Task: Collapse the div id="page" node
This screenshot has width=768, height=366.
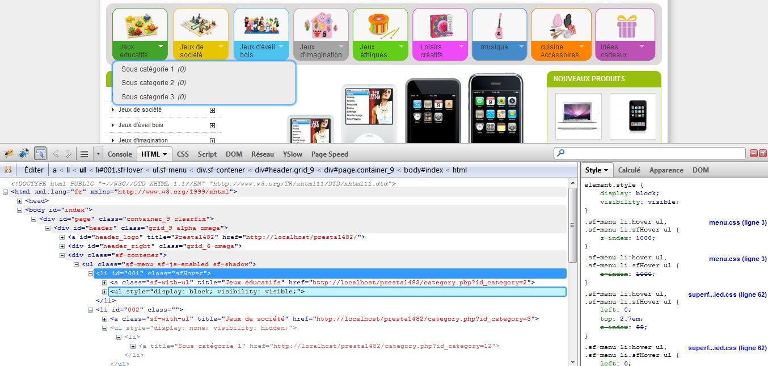Action: coord(34,219)
